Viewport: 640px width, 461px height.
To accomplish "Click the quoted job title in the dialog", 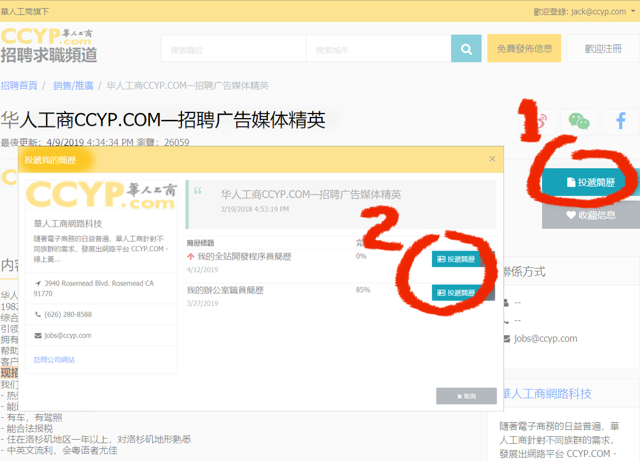I will 311,194.
